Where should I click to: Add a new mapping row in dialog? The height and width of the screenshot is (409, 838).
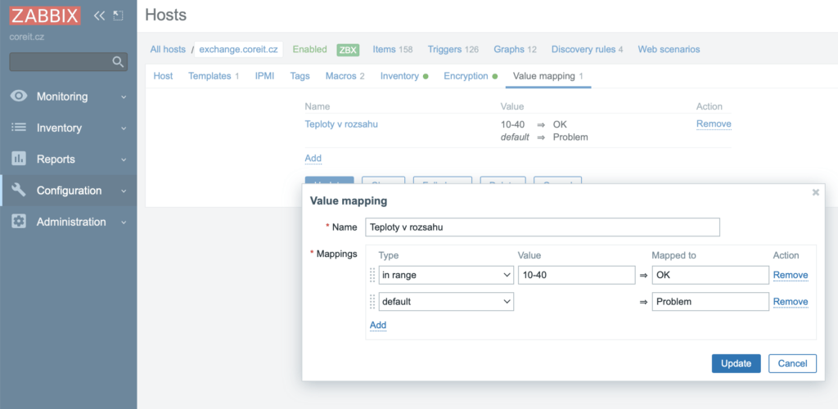[378, 325]
